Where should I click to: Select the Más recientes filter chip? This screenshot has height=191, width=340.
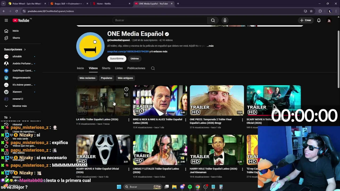[87, 78]
